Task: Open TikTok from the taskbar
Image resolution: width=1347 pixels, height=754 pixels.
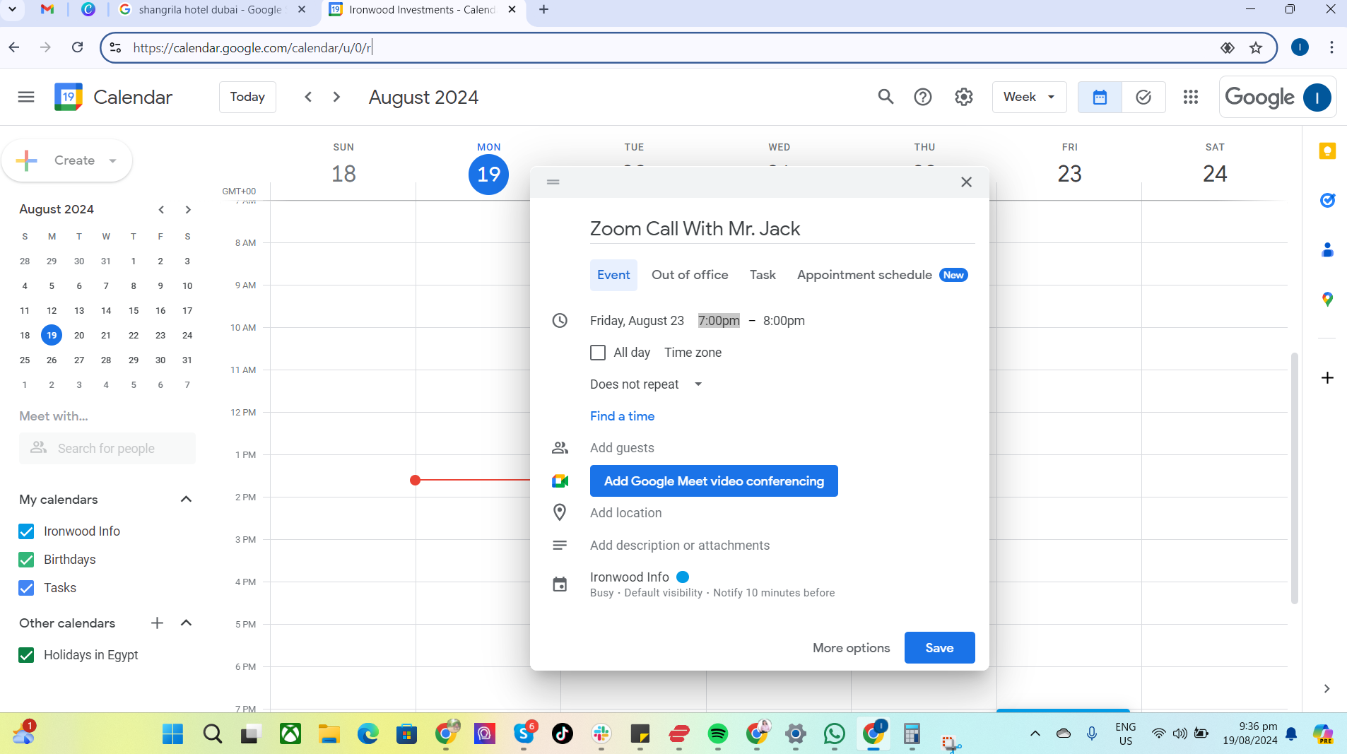Action: coord(563,734)
